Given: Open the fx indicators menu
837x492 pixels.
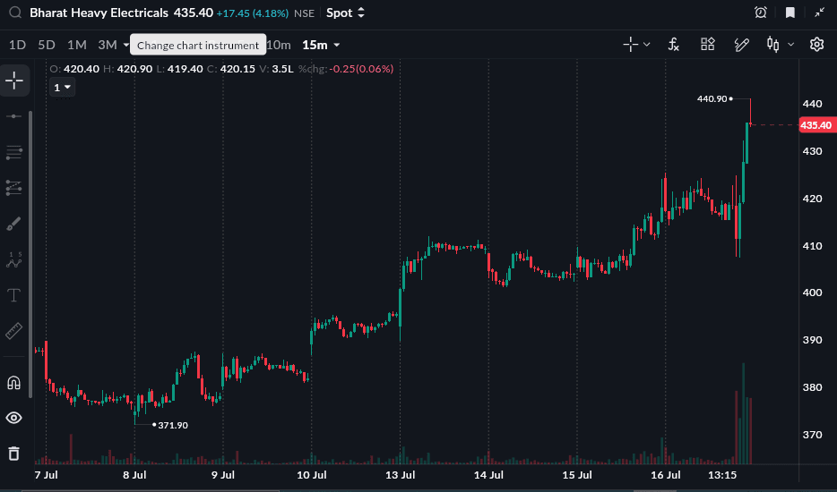Looking at the screenshot, I should [674, 45].
